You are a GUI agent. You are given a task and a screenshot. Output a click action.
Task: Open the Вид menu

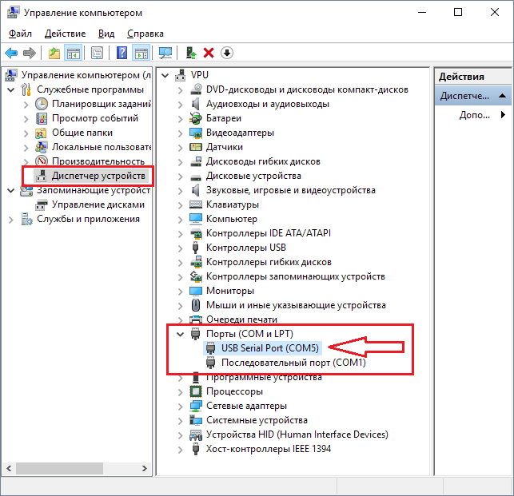pyautogui.click(x=106, y=34)
